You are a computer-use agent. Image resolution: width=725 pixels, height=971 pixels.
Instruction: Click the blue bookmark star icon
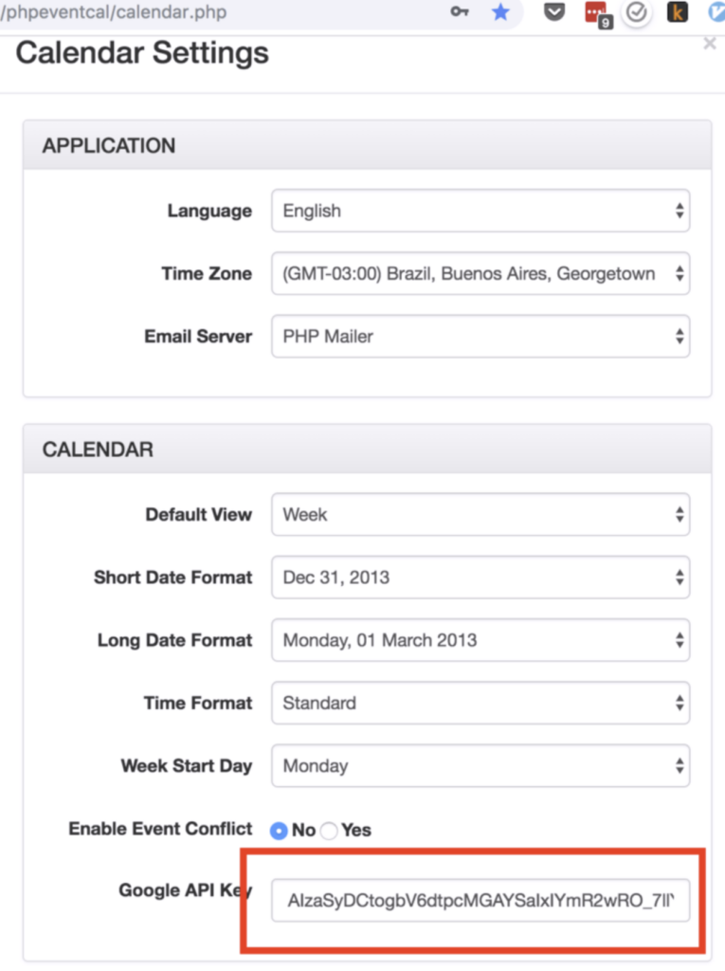tap(500, 11)
